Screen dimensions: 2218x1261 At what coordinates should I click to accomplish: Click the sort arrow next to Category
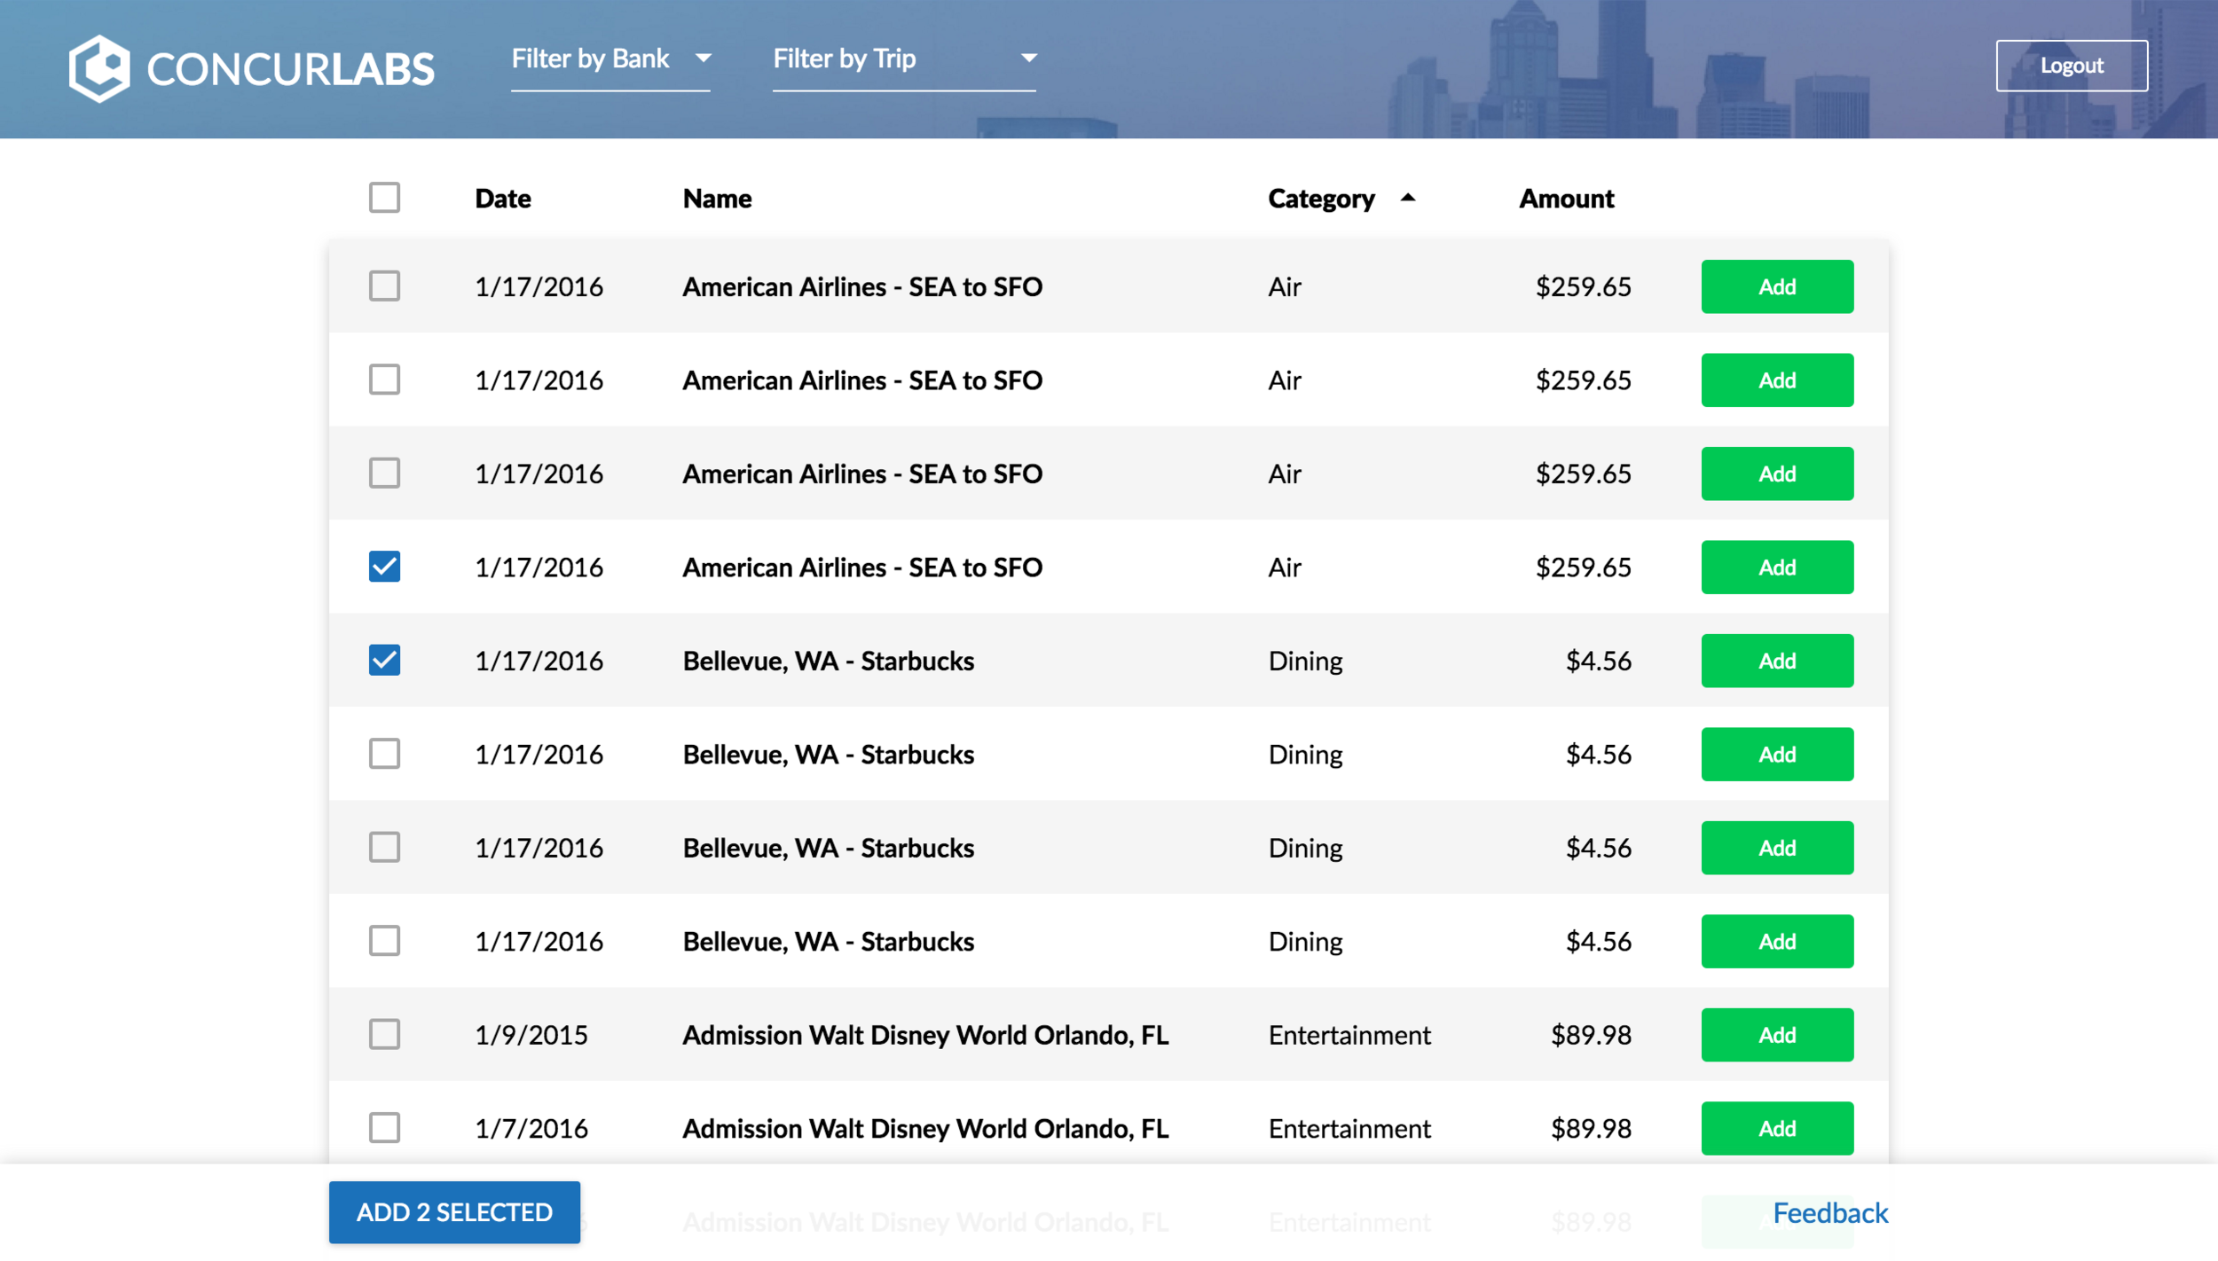[x=1408, y=198]
